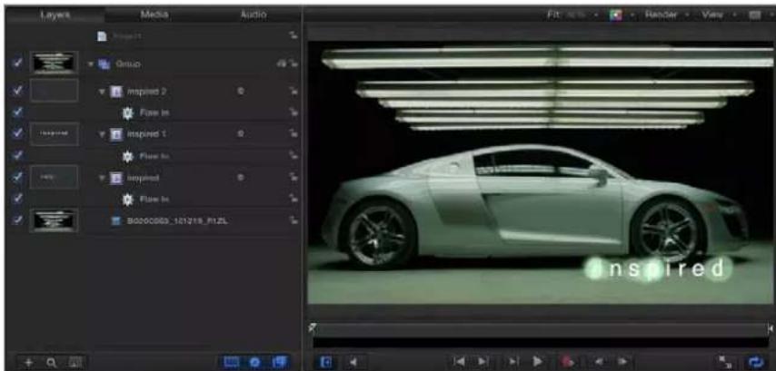Screen dimensions: 776x371
Task: Switch to the Media tab
Action: [154, 15]
